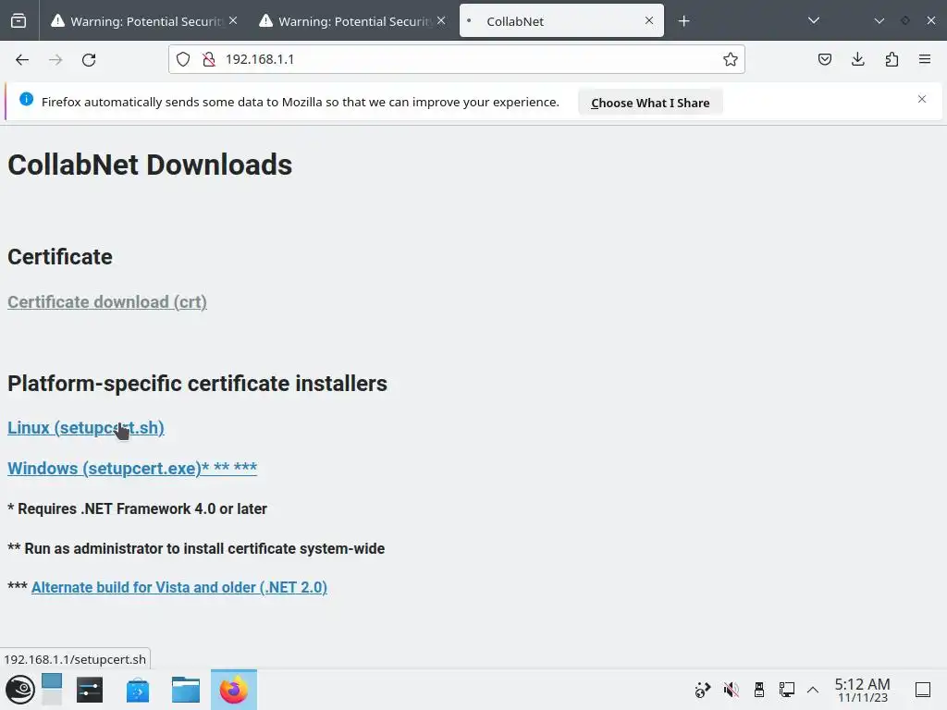The width and height of the screenshot is (947, 710).
Task: Open the removable devices tray icon
Action: tap(759, 690)
